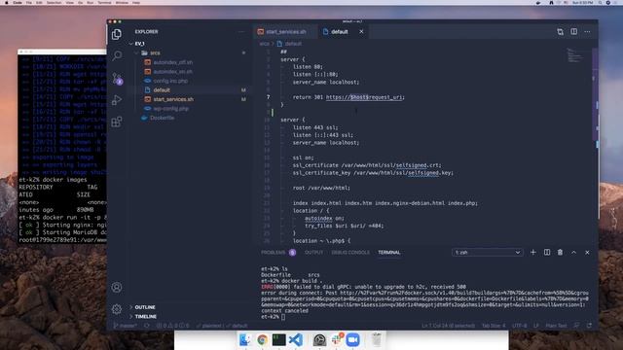Open Explorer views ellipsis menu
This screenshot has width=623, height=350.
coord(241,32)
